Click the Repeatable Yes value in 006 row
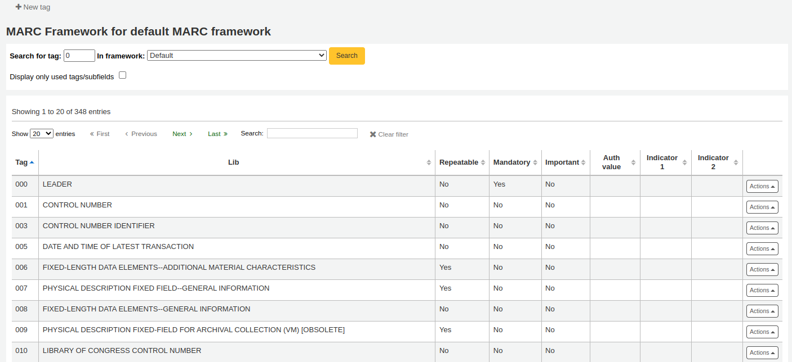The image size is (792, 362). 446,268
